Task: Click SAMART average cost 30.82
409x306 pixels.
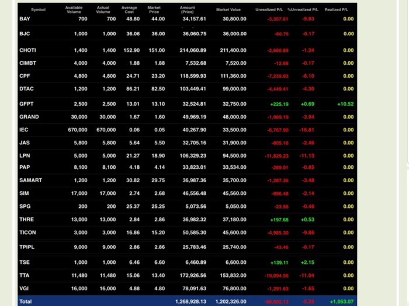Action: 133,180
